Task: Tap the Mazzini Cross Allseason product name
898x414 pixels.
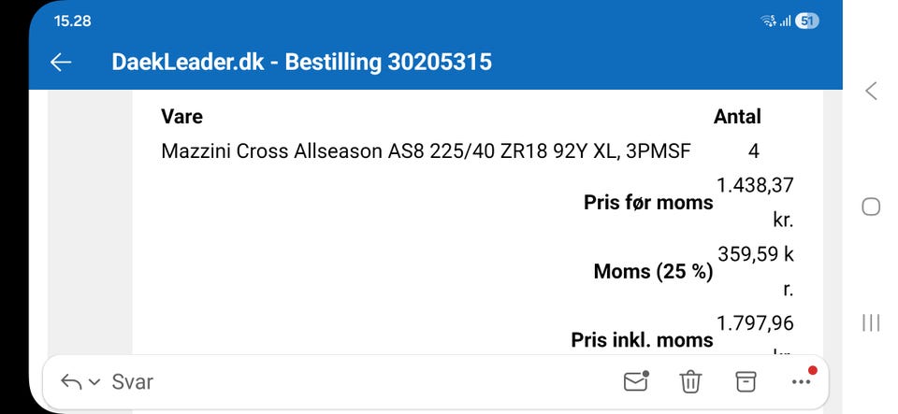Action: tap(426, 150)
